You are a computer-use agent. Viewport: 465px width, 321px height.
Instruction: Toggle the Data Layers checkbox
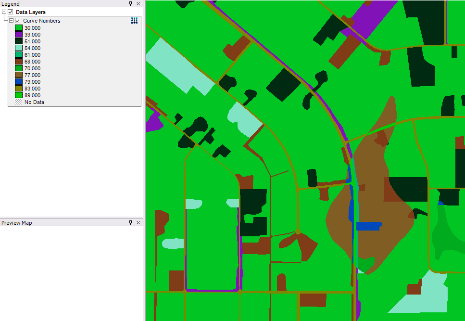point(11,12)
